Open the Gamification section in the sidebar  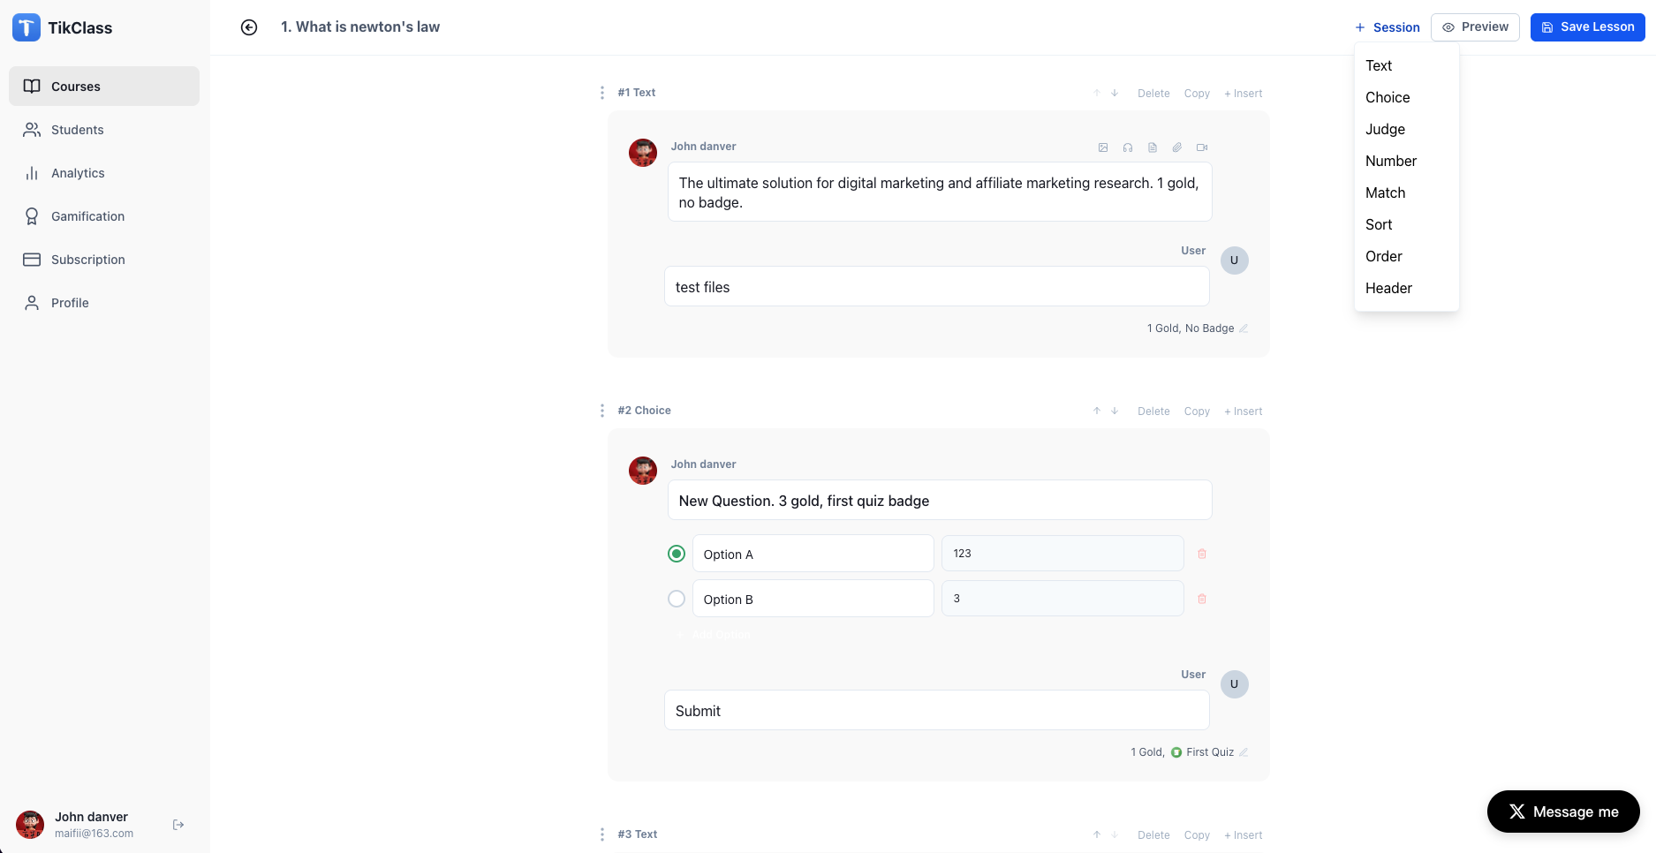[x=87, y=215]
